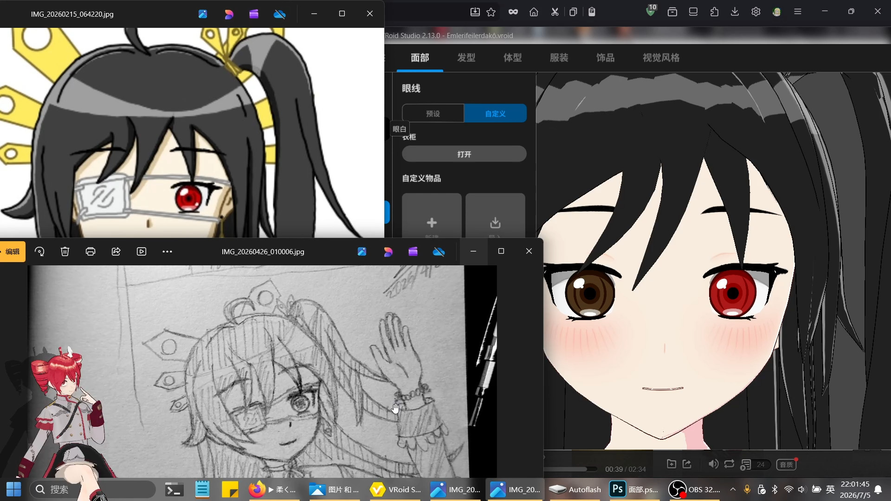The height and width of the screenshot is (501, 891).
Task: Open Clipchamp icon in IMG_20260215_064220.jpg window
Action: pyautogui.click(x=254, y=14)
